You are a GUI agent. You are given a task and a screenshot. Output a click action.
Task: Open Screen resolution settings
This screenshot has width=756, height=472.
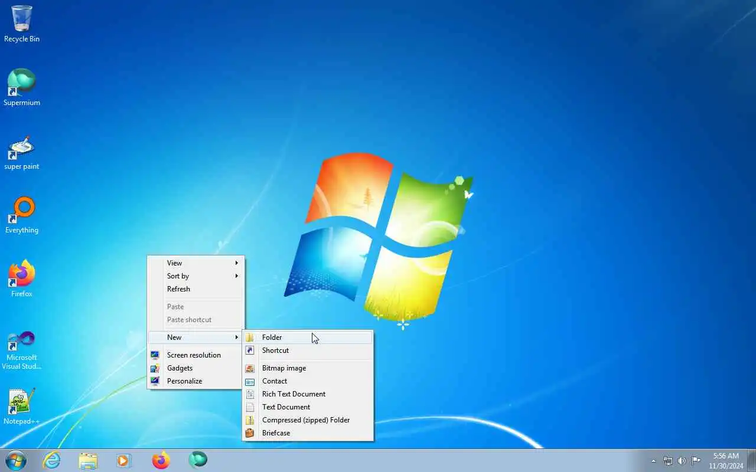pyautogui.click(x=196, y=355)
